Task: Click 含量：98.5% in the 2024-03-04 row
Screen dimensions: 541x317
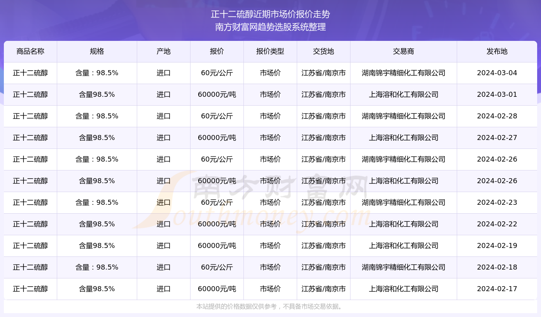Action: coord(97,73)
